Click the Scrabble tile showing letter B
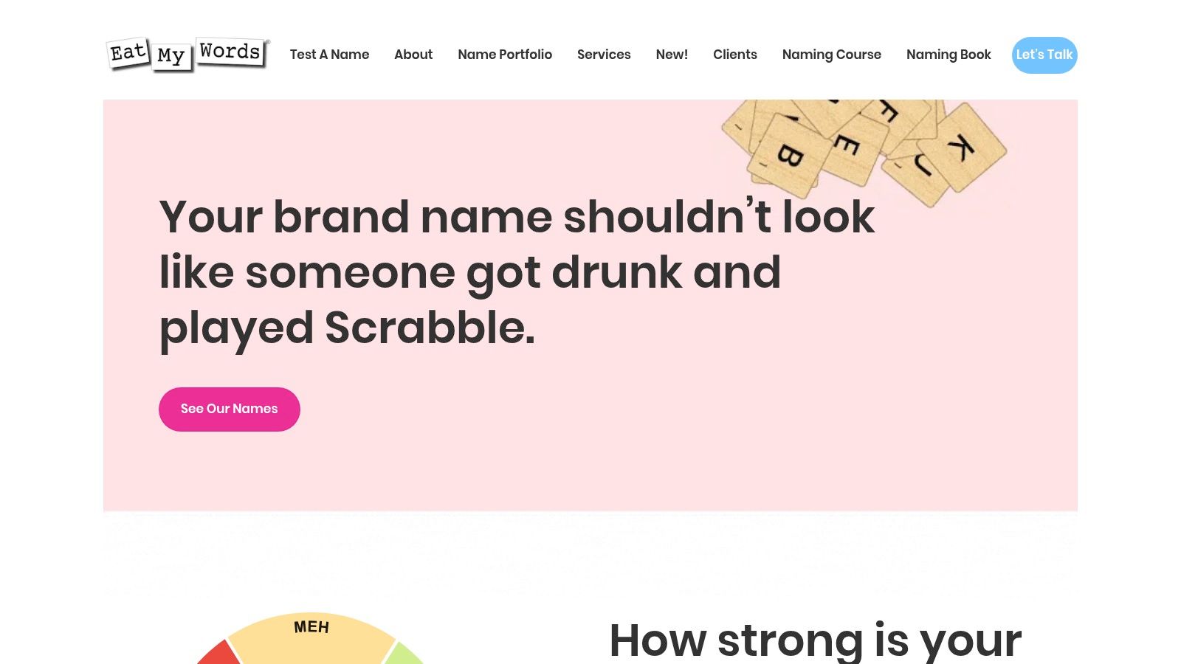This screenshot has width=1181, height=664. tap(788, 156)
